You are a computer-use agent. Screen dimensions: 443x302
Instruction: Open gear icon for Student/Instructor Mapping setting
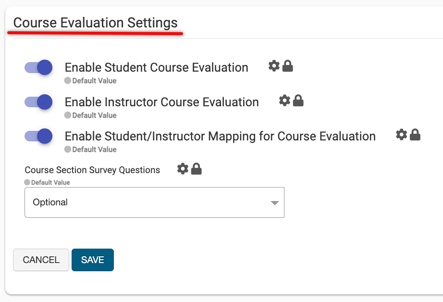point(401,134)
